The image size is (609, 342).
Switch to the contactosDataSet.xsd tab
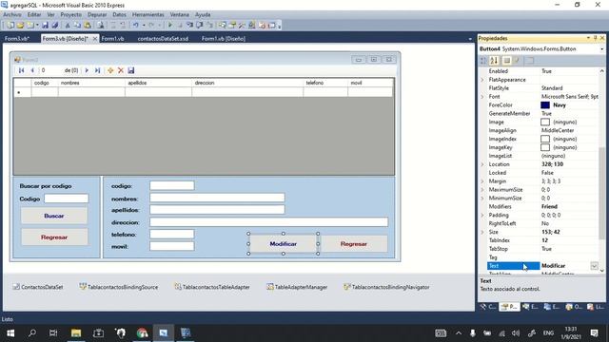[163, 38]
